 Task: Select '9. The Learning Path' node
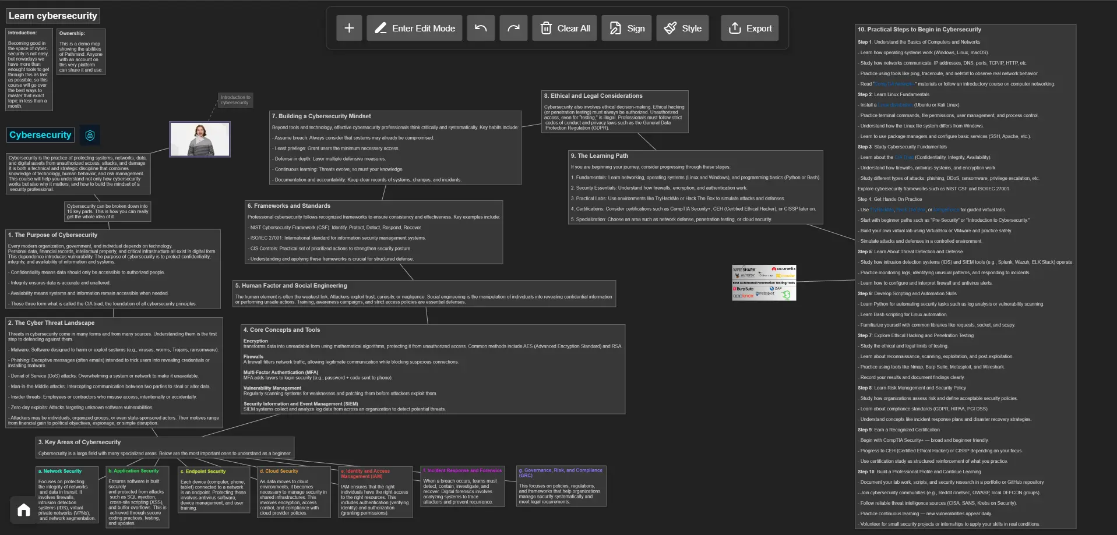(x=696, y=187)
